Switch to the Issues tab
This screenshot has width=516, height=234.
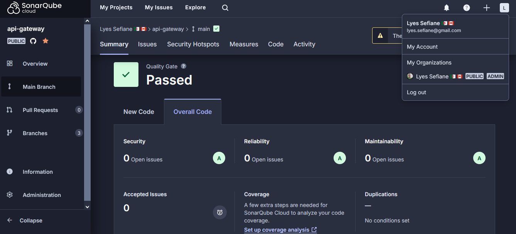click(x=147, y=44)
